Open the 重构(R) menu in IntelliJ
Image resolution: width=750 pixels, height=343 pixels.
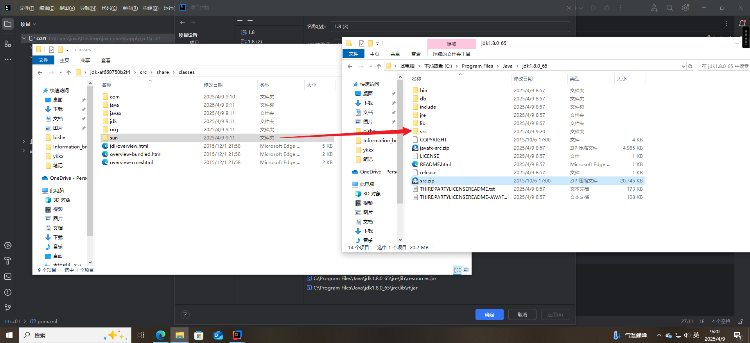(x=130, y=8)
